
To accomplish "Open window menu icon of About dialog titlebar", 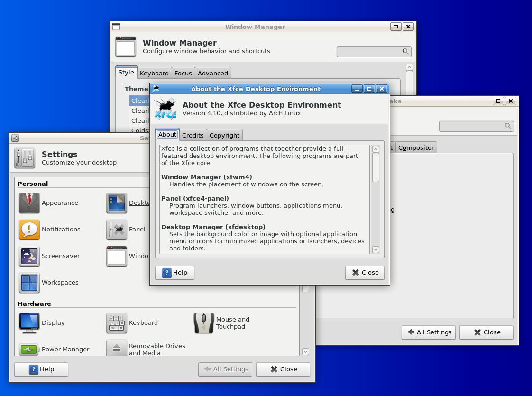I will tap(156, 89).
